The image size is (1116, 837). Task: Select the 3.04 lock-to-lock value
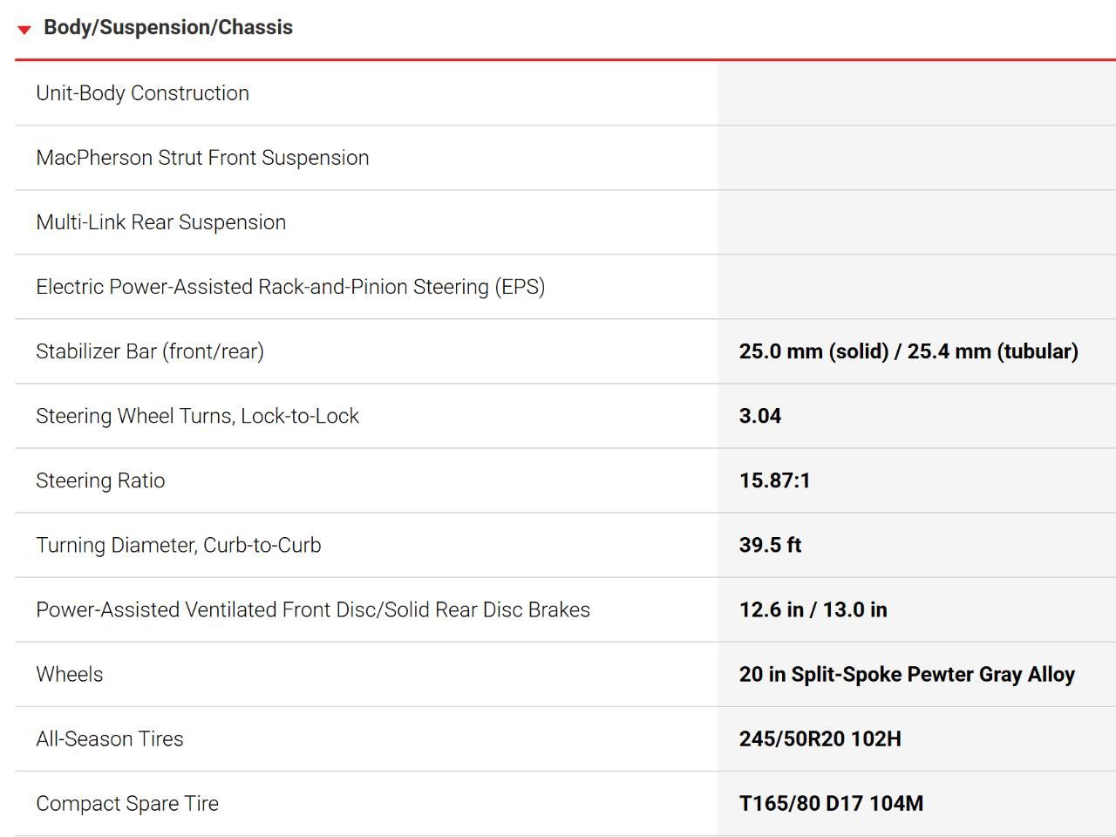[x=760, y=416]
